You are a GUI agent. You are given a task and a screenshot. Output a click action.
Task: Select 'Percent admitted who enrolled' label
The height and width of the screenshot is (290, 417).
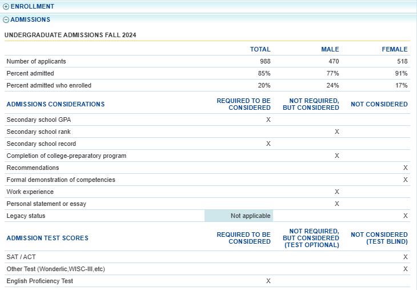pos(49,85)
